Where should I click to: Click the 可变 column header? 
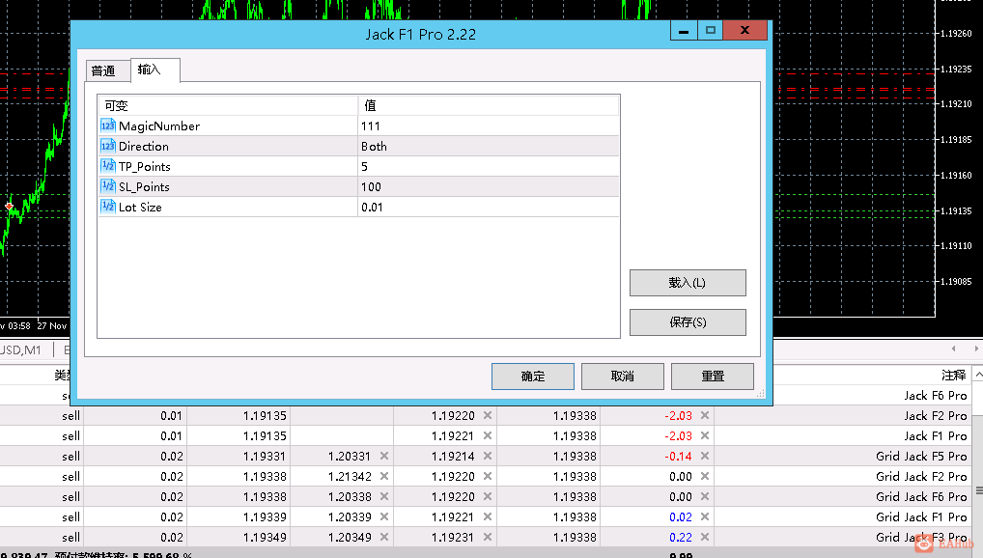pos(228,105)
